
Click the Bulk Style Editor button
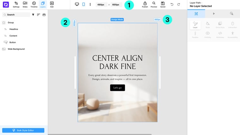pos(23,130)
